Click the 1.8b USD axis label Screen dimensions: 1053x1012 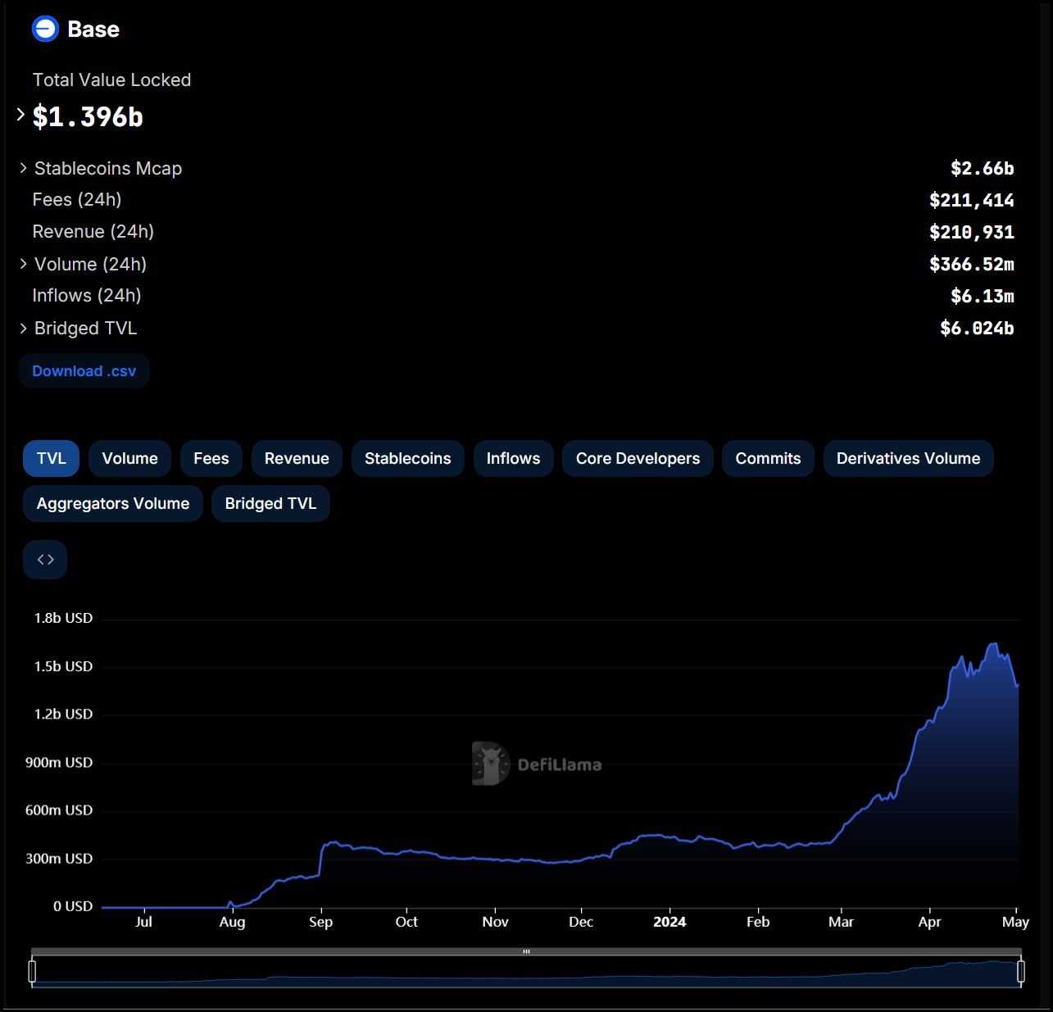point(63,618)
